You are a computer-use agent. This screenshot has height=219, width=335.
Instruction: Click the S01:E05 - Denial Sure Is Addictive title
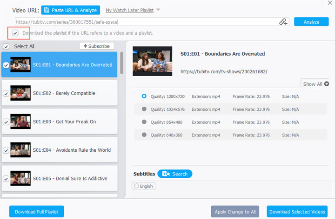click(x=70, y=179)
